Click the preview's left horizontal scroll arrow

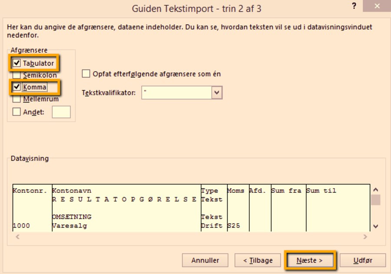coord(17,237)
